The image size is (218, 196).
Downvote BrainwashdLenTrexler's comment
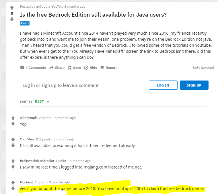coord(13,167)
